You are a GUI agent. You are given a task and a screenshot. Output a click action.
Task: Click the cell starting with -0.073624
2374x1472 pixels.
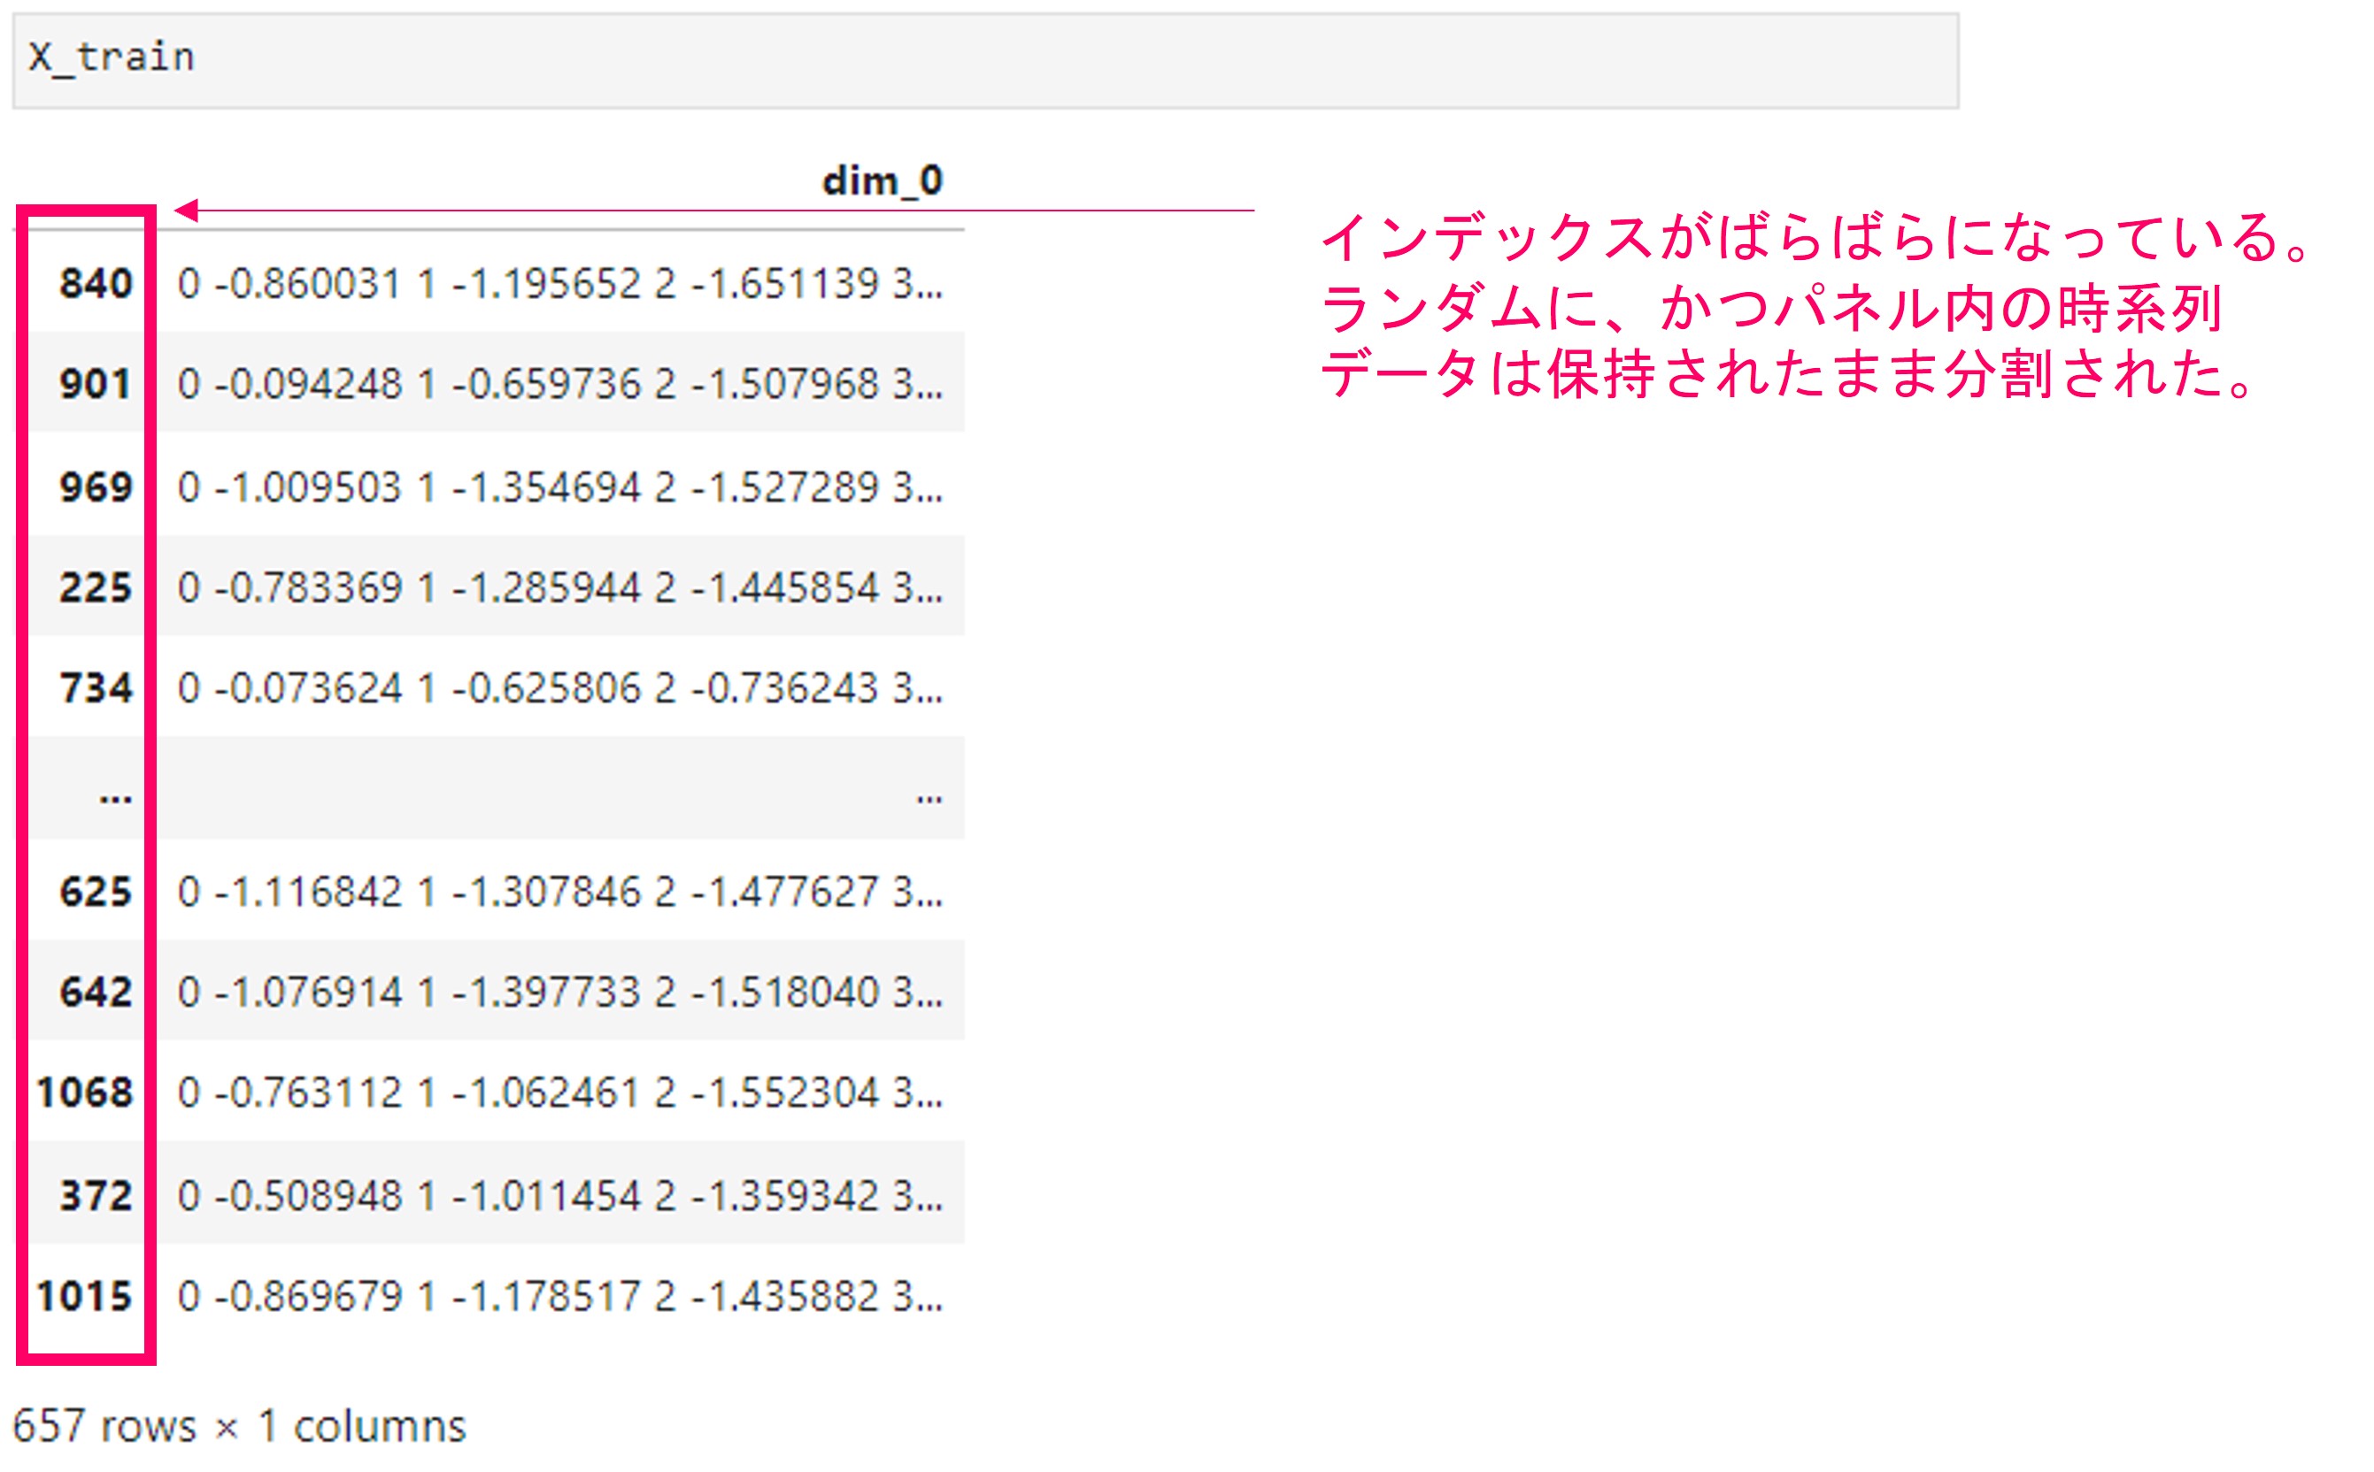(560, 688)
